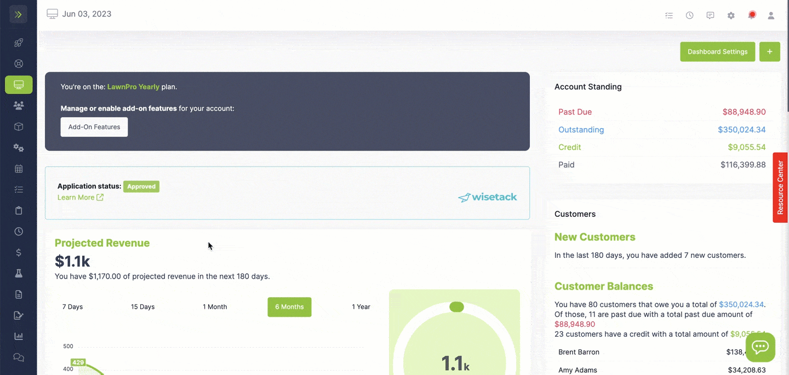Screen dimensions: 789x375
Task: Select the 1 Month range tab
Action: 215,307
